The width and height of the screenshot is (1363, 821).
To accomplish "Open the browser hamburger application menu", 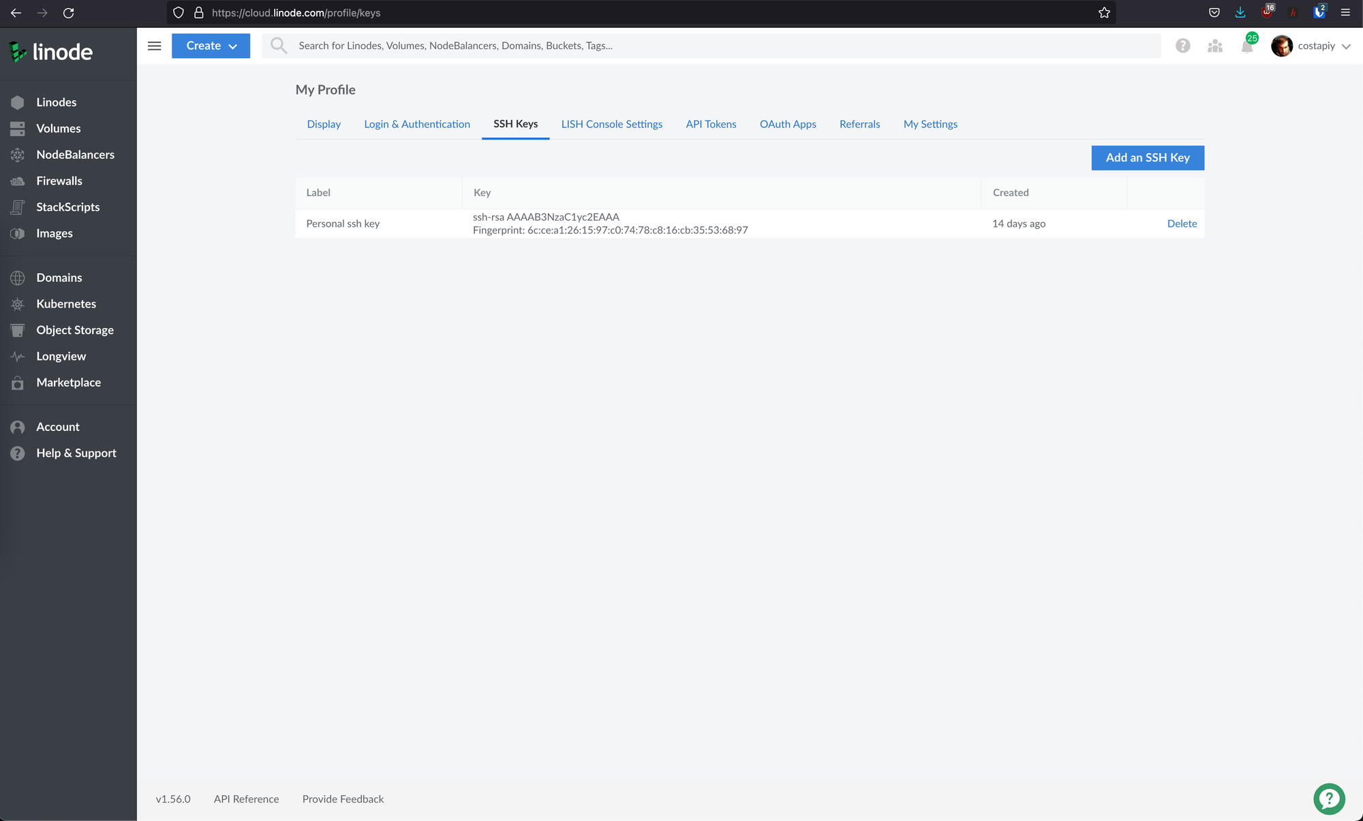I will click(1345, 13).
